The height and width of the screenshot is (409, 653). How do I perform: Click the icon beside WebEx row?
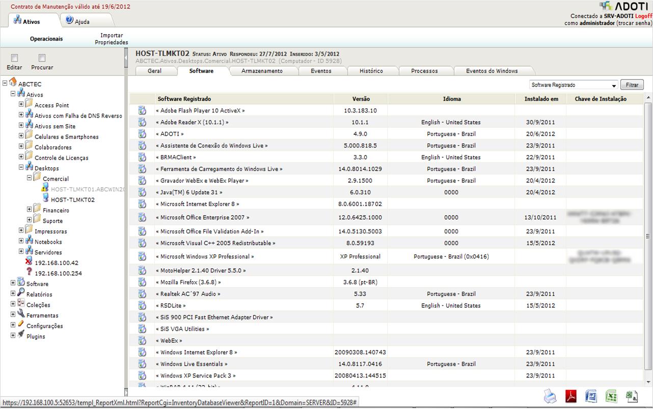point(142,340)
